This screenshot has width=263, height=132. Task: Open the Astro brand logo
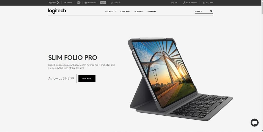68,3
